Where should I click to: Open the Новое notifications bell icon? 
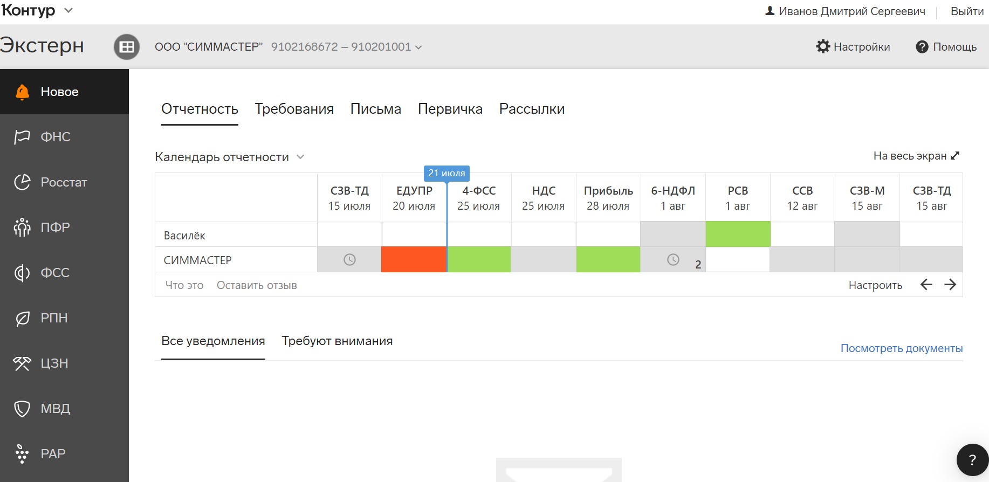tap(22, 92)
